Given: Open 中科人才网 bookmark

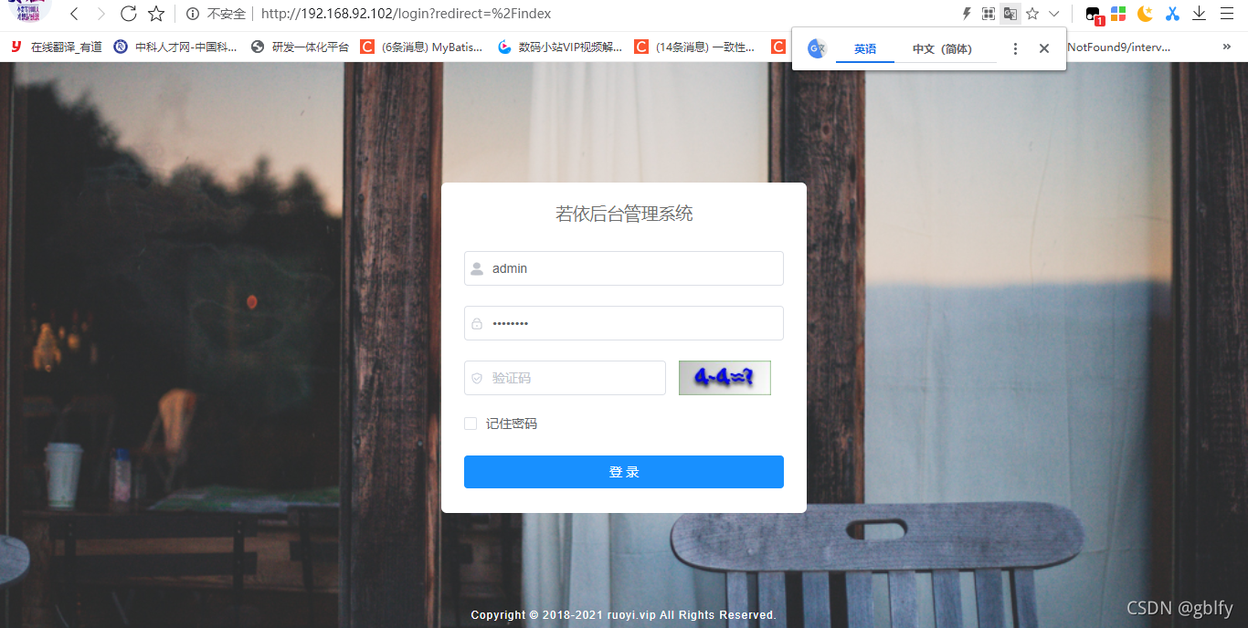Looking at the screenshot, I should pos(175,47).
